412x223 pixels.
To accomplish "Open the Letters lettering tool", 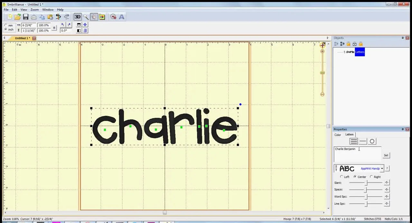I will click(x=122, y=17).
